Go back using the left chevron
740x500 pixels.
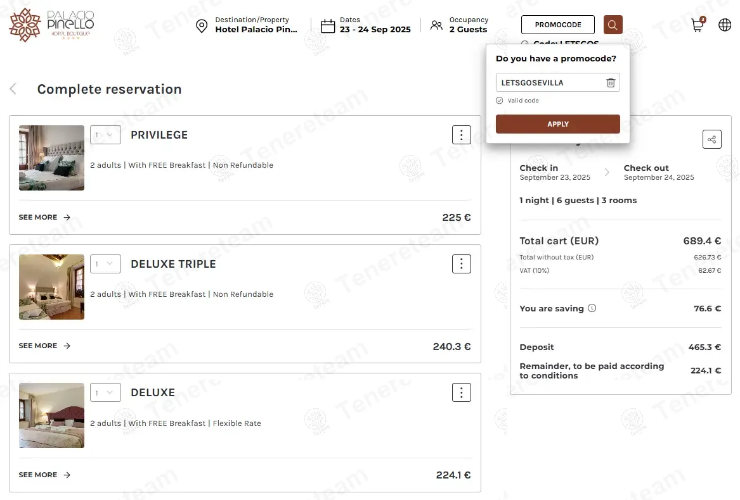tap(13, 89)
